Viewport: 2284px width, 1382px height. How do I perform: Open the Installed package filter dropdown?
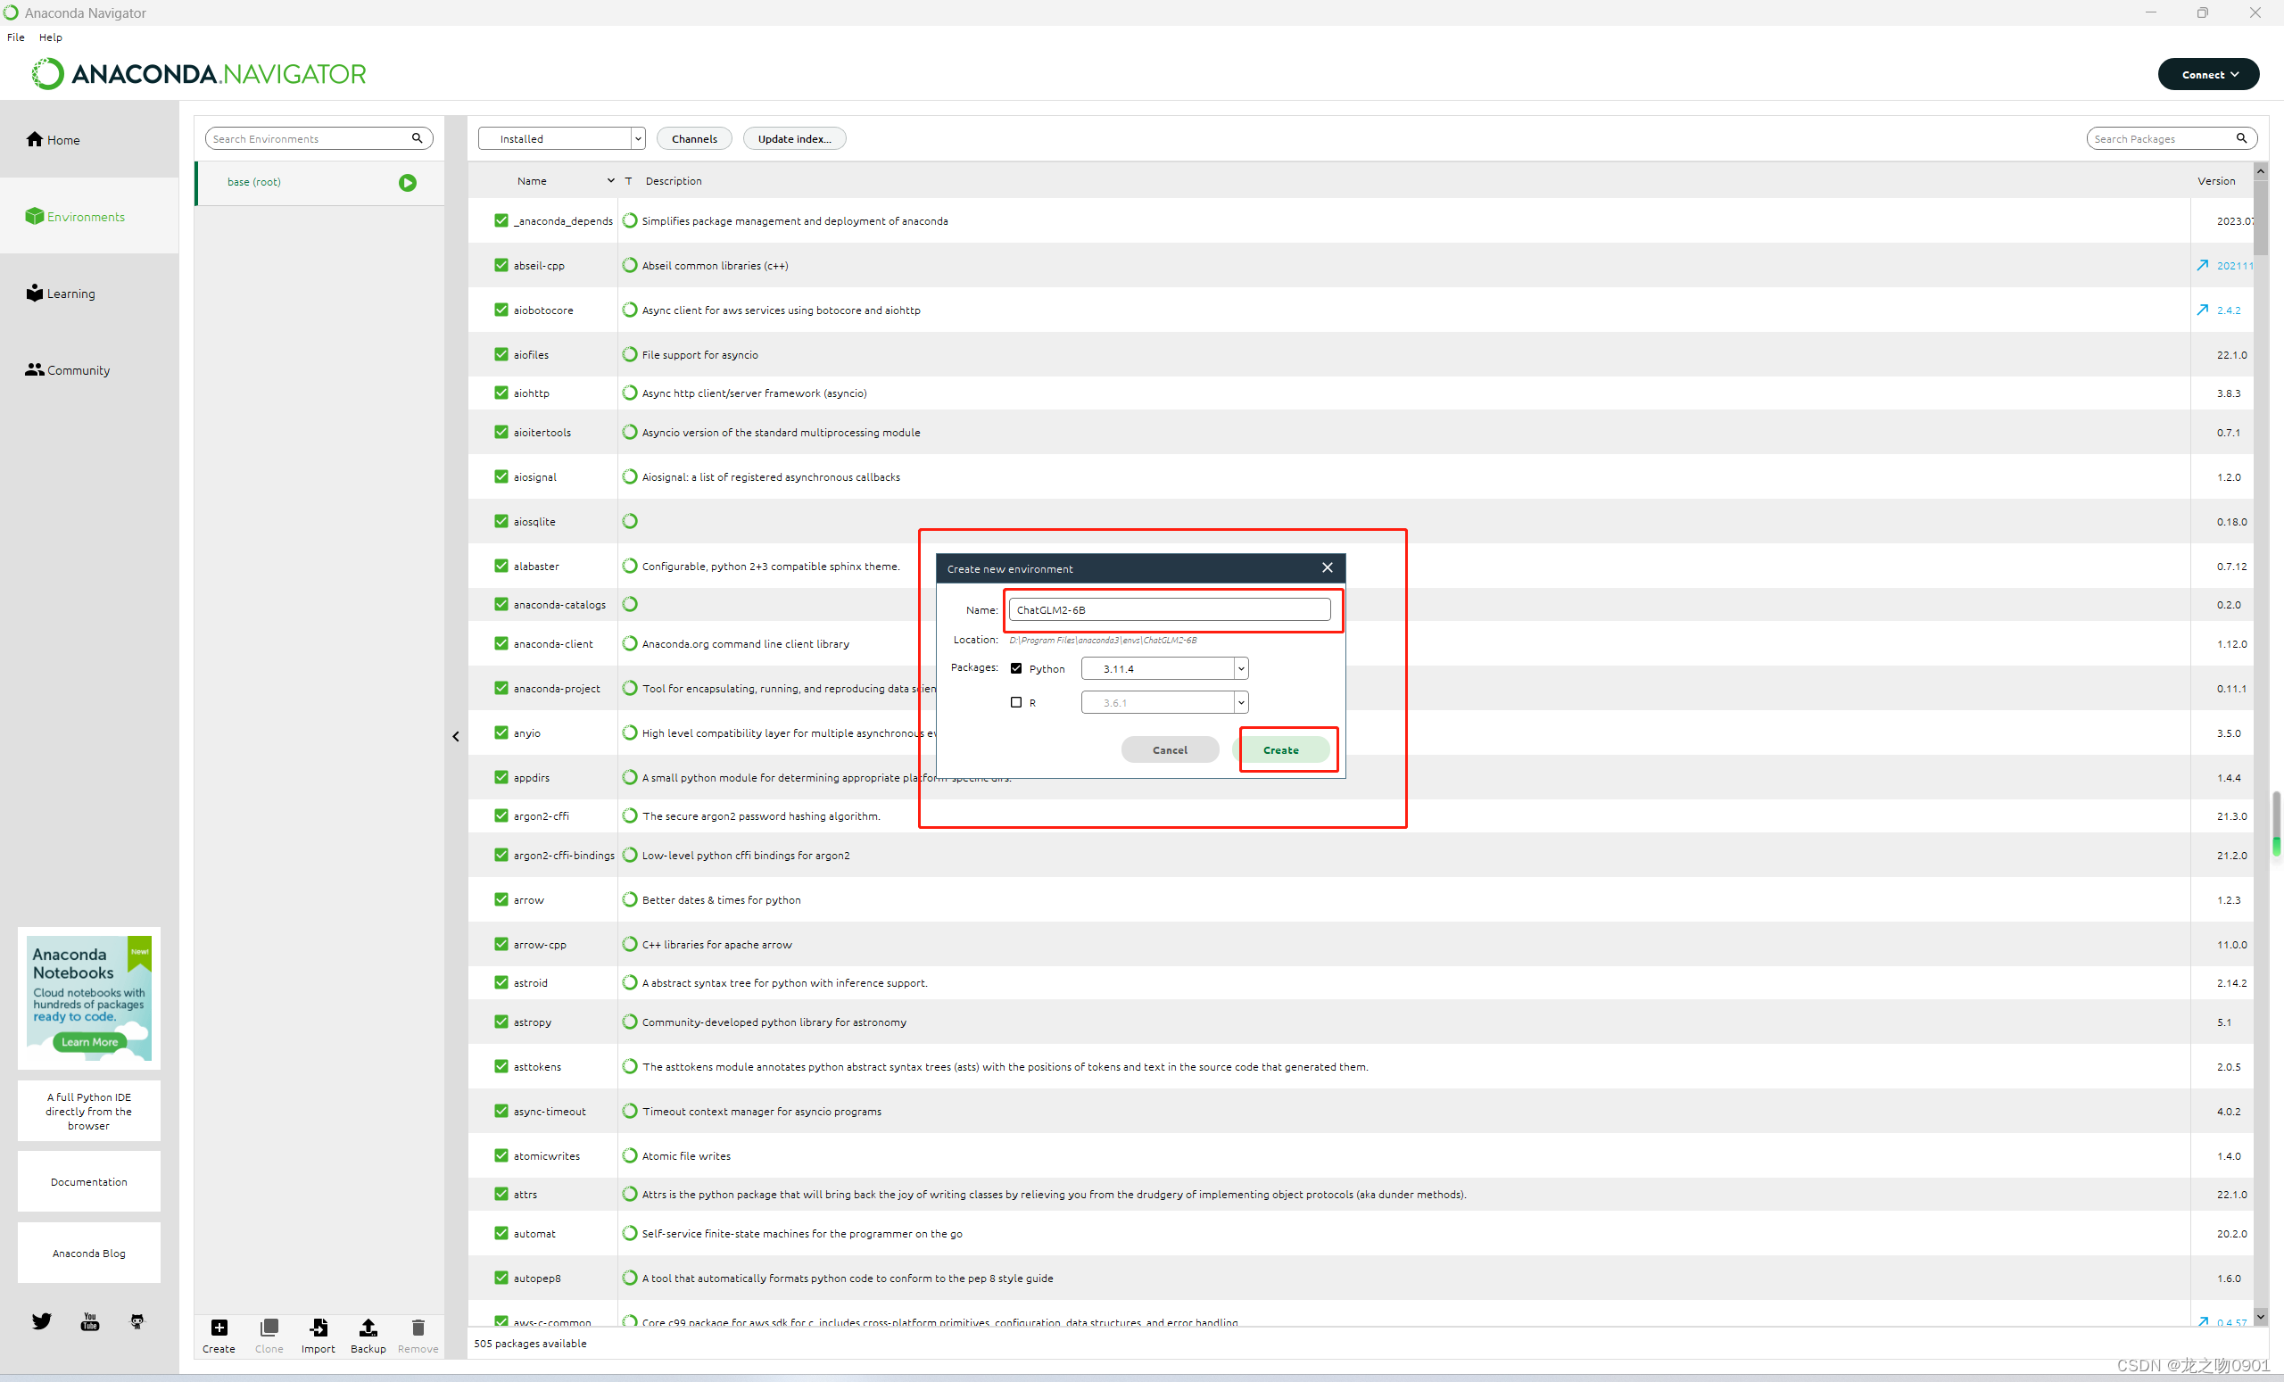562,138
